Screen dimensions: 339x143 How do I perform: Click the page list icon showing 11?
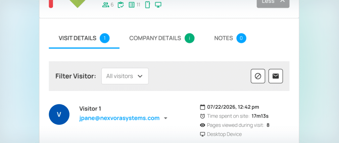point(131,5)
